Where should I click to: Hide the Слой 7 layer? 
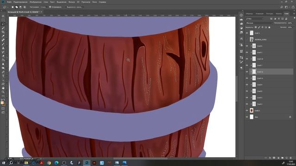point(247,65)
